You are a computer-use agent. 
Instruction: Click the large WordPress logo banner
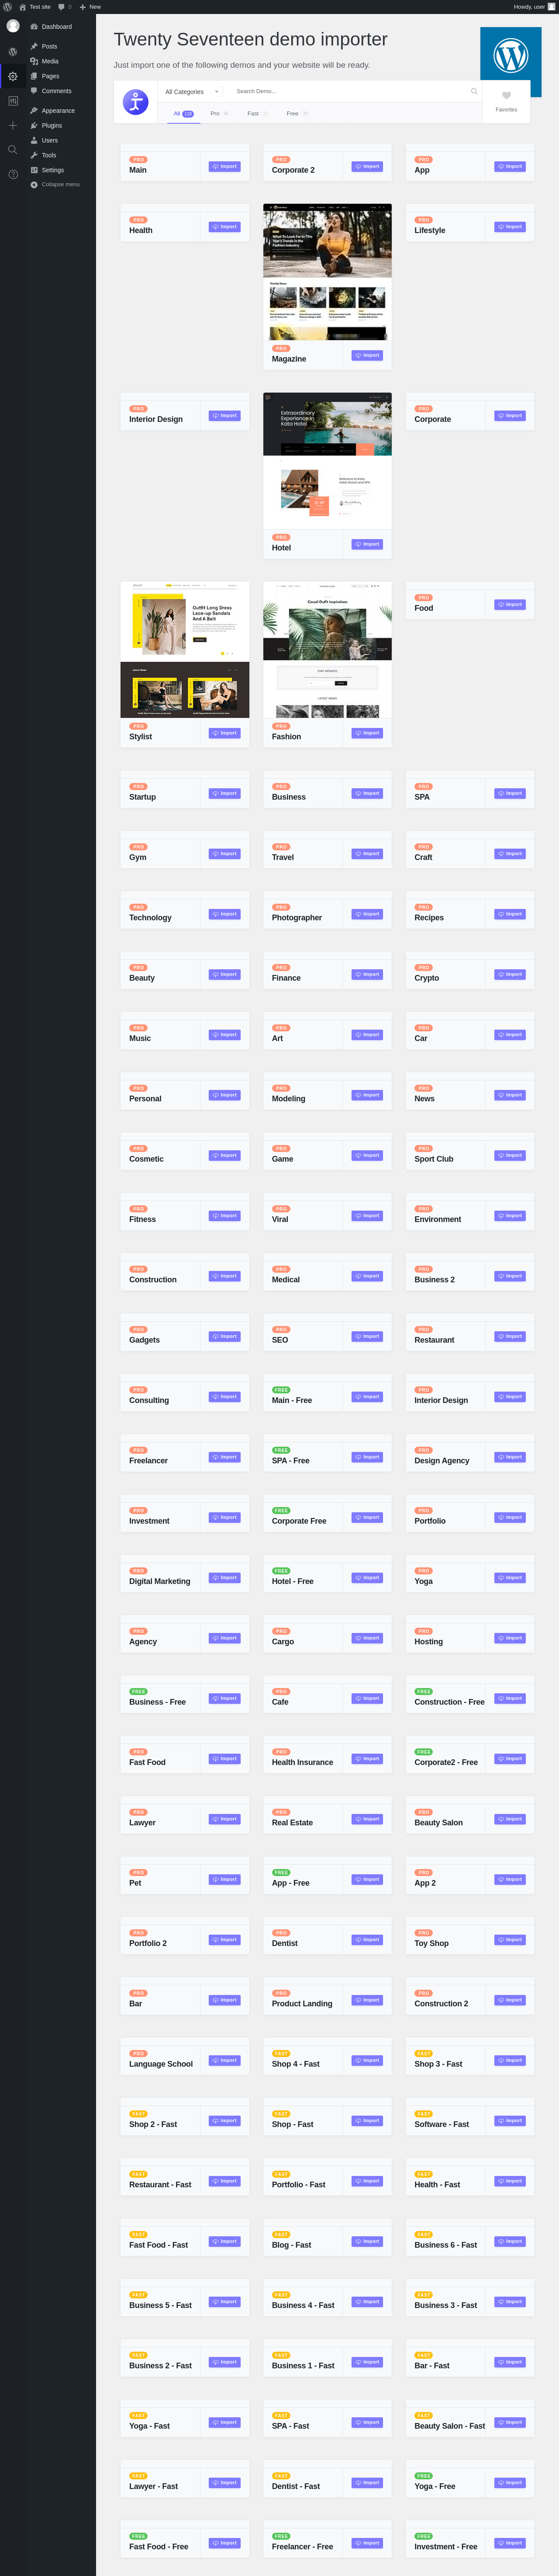pyautogui.click(x=511, y=56)
